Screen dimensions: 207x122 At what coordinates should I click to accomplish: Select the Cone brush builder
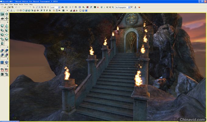[7, 26]
